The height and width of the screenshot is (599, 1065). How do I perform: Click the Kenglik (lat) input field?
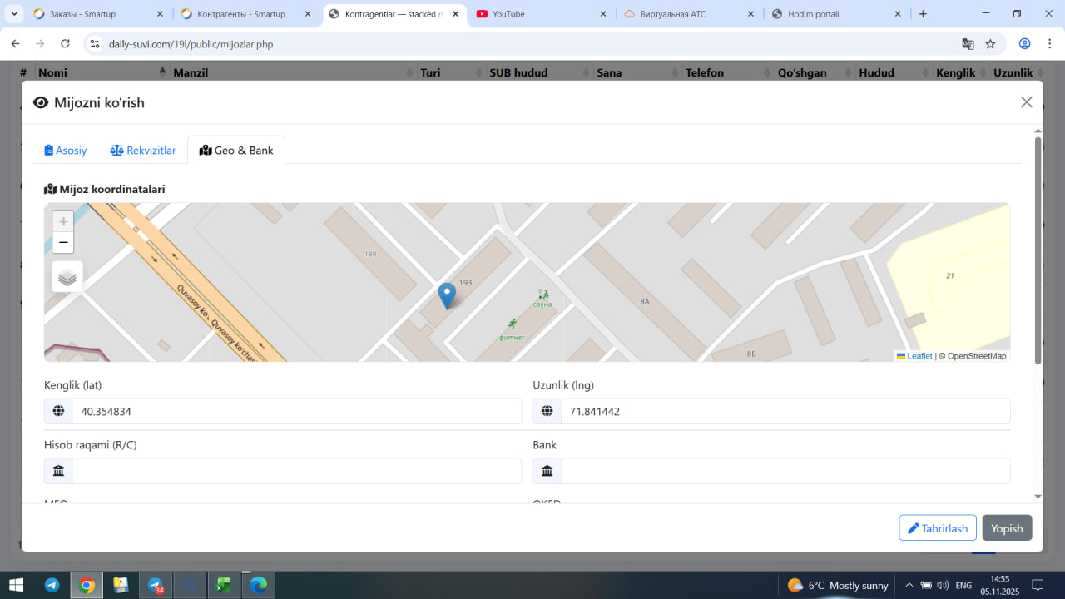click(295, 411)
